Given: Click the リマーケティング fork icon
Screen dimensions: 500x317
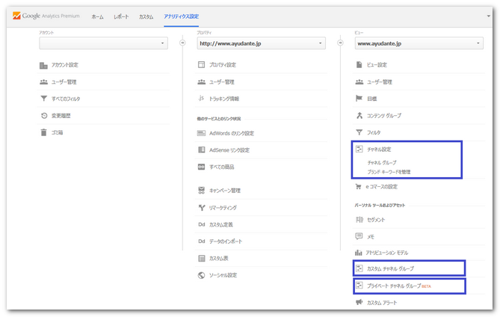Looking at the screenshot, I should point(202,208).
